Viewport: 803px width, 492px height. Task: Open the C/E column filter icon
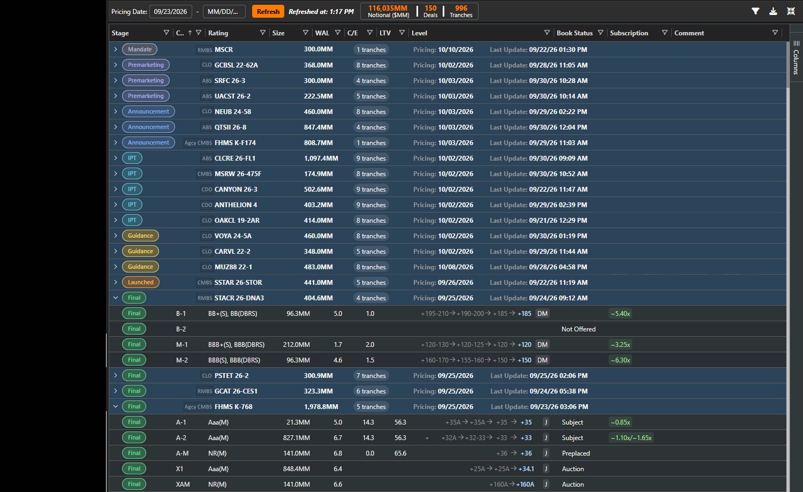coord(369,33)
